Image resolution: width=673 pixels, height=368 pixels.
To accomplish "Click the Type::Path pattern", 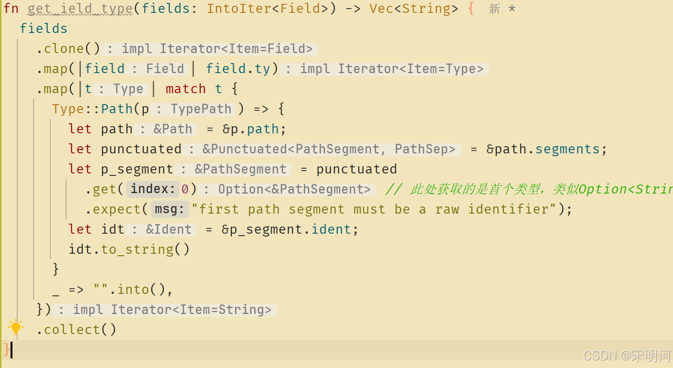I will click(x=92, y=109).
